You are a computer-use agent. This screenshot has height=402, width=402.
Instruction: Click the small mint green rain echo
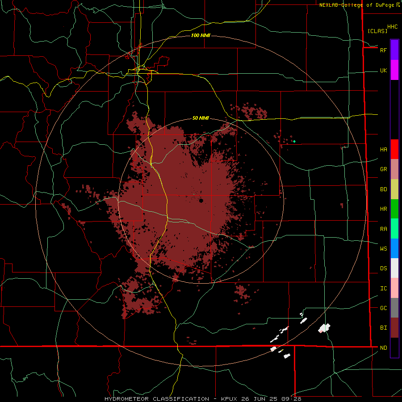coord(294,141)
